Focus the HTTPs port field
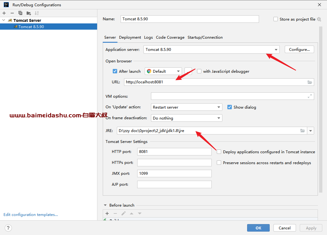Screen dimensions: 327x235 tap(174, 163)
